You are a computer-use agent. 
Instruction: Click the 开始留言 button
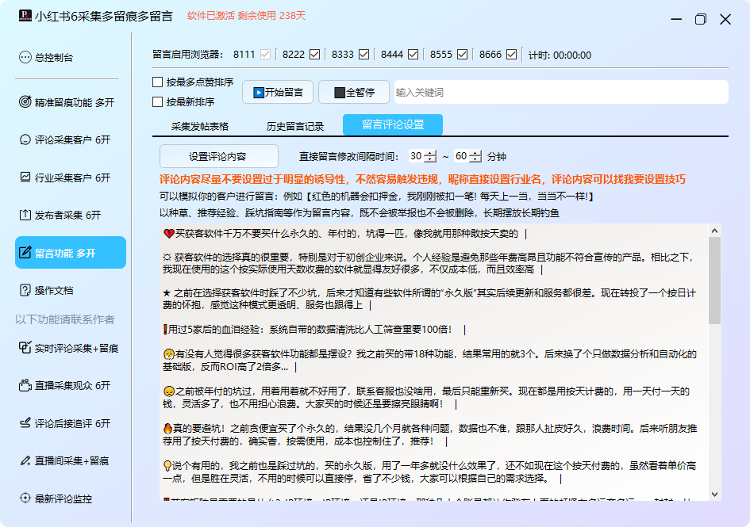pos(278,92)
